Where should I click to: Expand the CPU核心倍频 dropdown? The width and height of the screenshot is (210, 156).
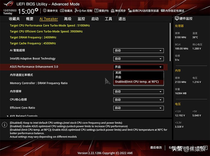[x=139, y=100]
